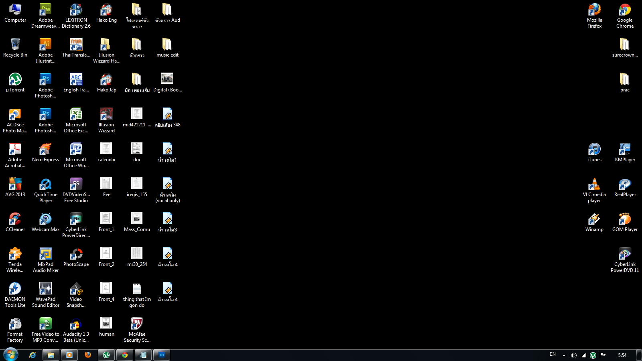Select the RealPlayer icon
Viewport: 642px width, 361px height.
[x=625, y=187]
